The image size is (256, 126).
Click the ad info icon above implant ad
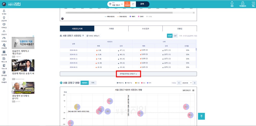pyautogui.click(x=33, y=36)
